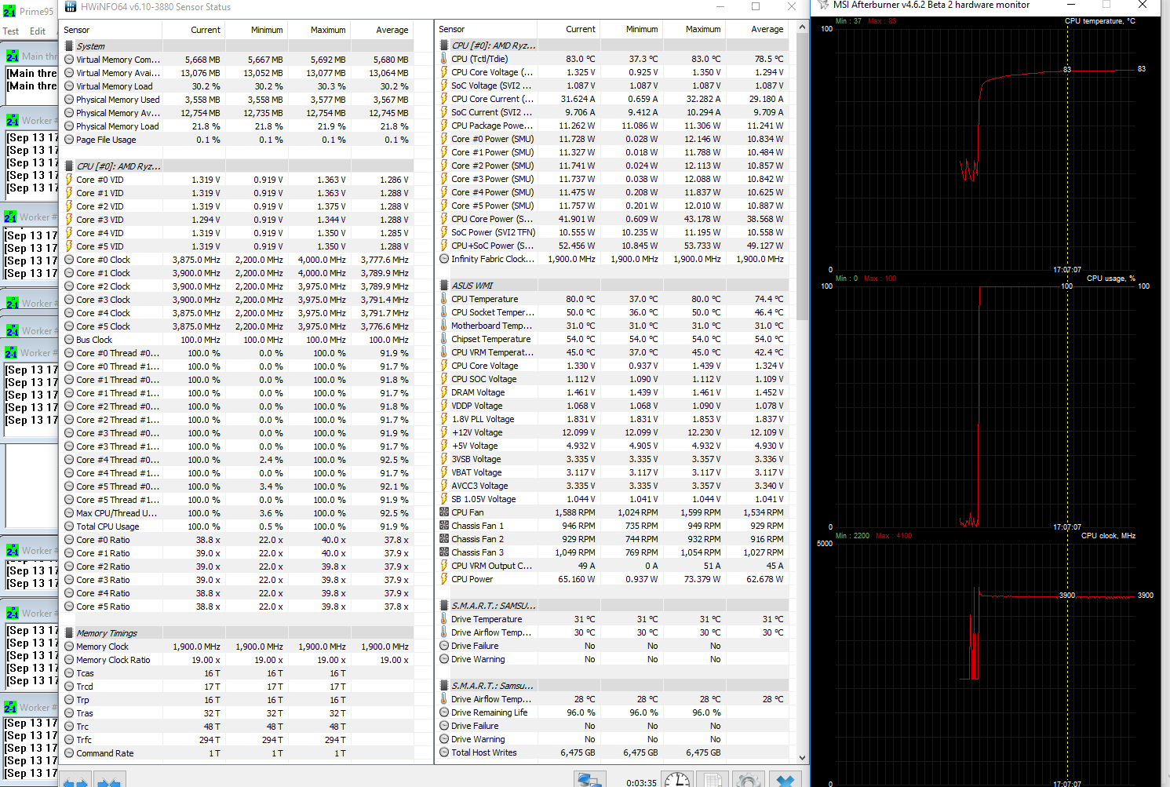Screen dimensions: 1170x787
Task: Select the 'Motherboard Temp…' sensor row
Action: pos(613,326)
